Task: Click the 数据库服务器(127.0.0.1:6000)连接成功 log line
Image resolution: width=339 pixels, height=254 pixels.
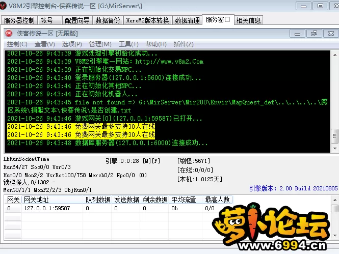Action: point(108,143)
